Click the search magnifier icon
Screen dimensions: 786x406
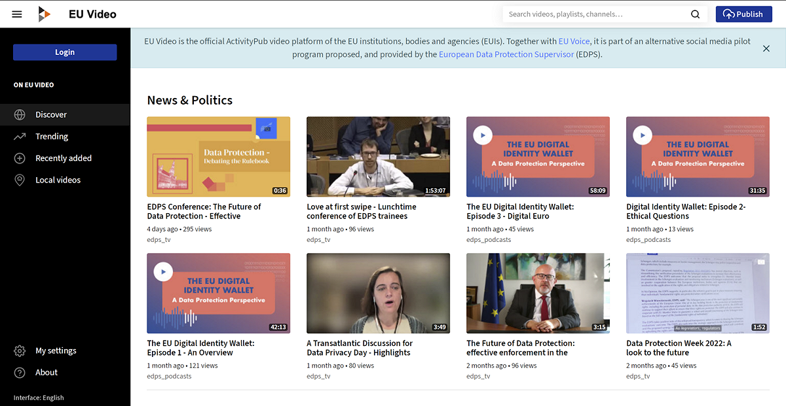[695, 14]
